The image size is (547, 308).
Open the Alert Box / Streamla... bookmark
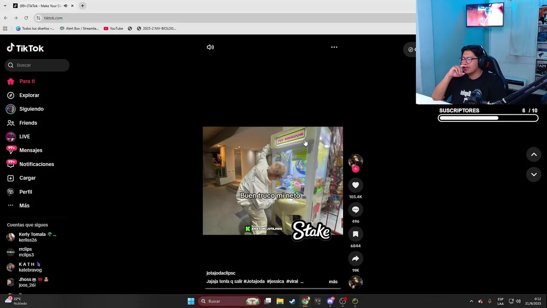79,29
